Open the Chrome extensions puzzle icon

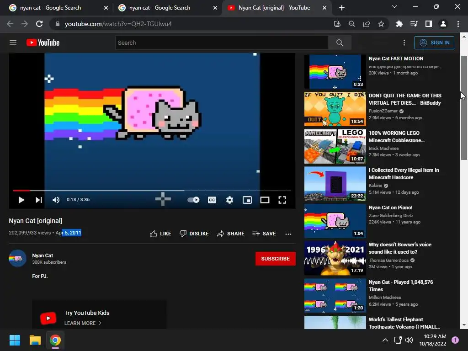[x=399, y=24]
